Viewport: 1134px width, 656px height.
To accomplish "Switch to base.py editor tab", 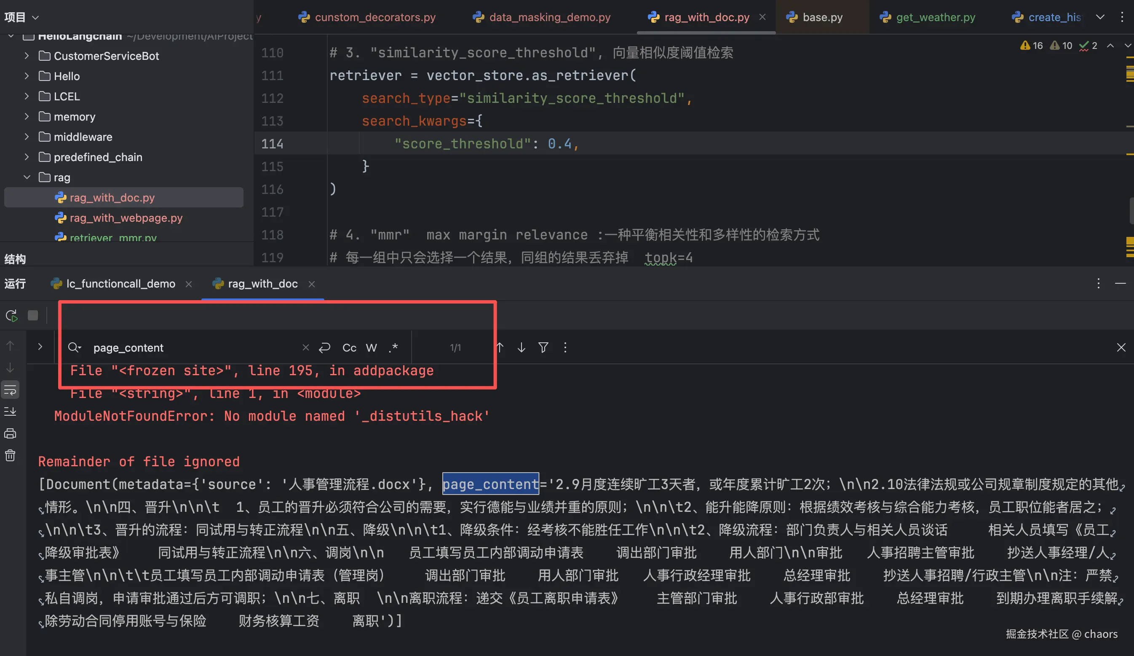I will (x=822, y=18).
